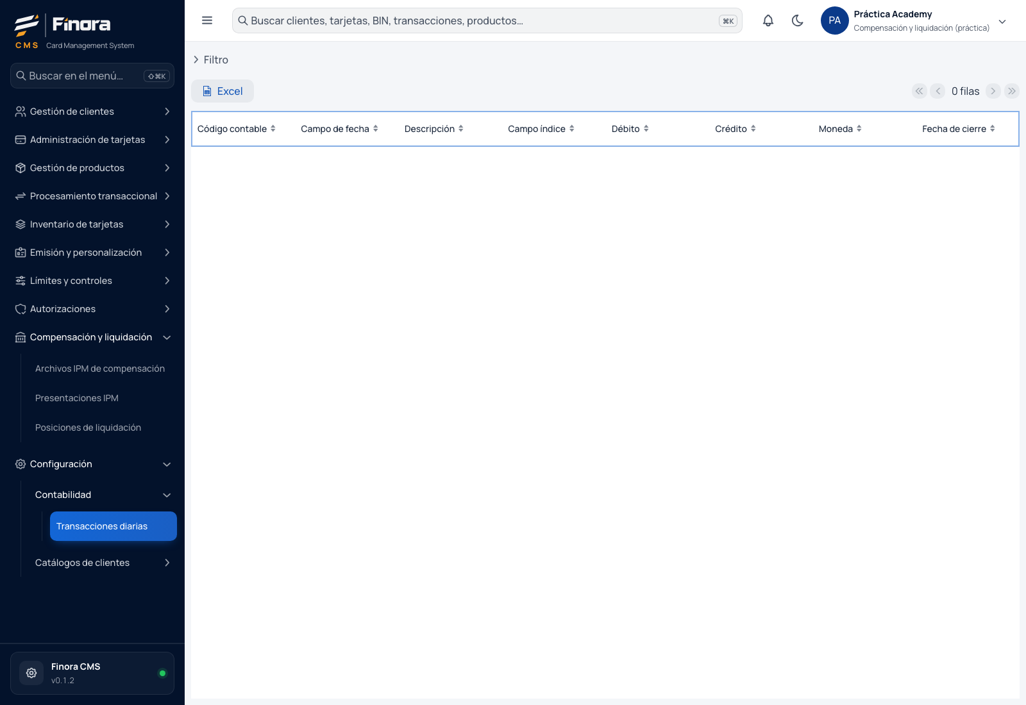Expand Catálogos de clientes submenu
The height and width of the screenshot is (705, 1026).
[x=103, y=563]
